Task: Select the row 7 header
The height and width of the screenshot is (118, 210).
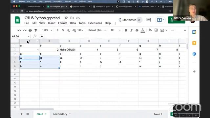Action: 15,70
